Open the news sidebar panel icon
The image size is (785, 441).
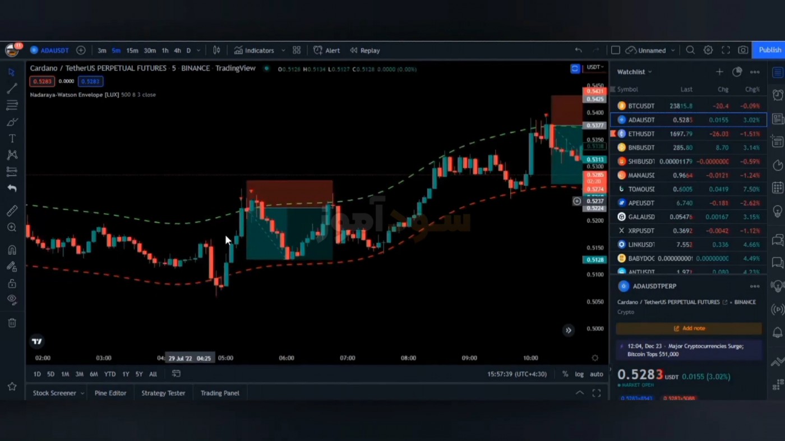point(778,119)
